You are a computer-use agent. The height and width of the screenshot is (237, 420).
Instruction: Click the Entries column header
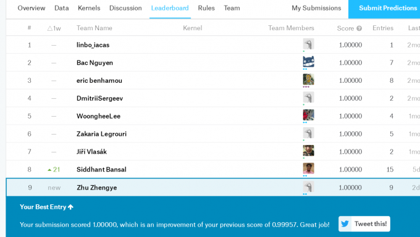pos(383,28)
